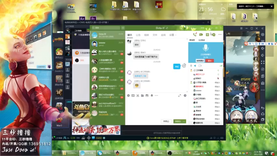Click the Dota pass announcement link
Viewport: 277px width, 156px height.
point(169,138)
